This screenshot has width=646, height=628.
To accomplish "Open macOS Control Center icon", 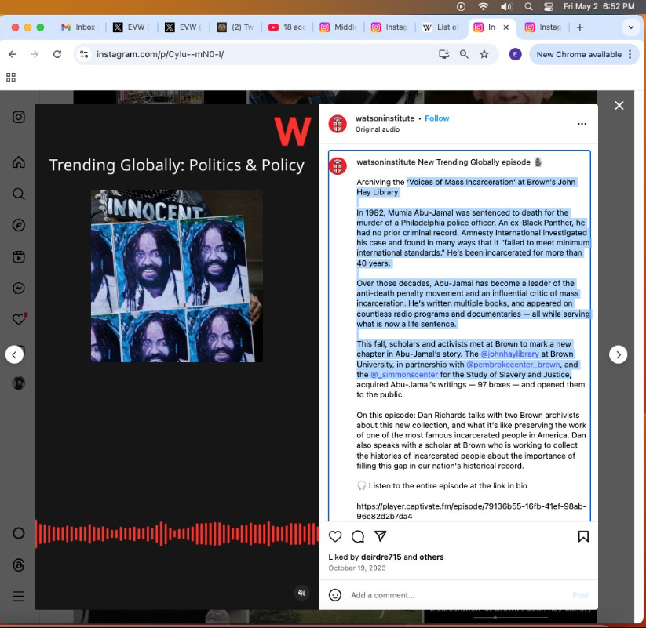I will pos(549,6).
